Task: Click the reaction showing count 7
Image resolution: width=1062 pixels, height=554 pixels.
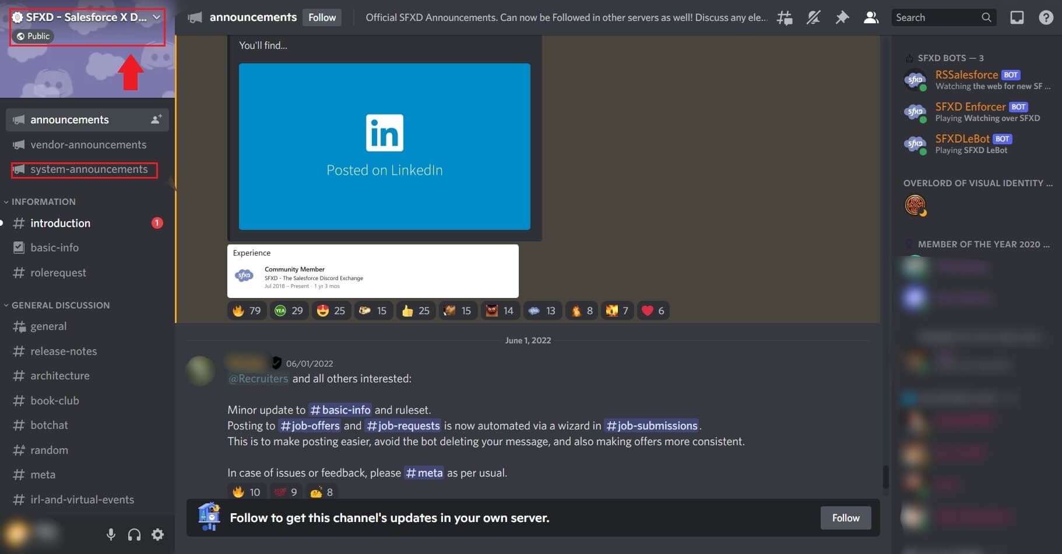Action: pos(617,311)
